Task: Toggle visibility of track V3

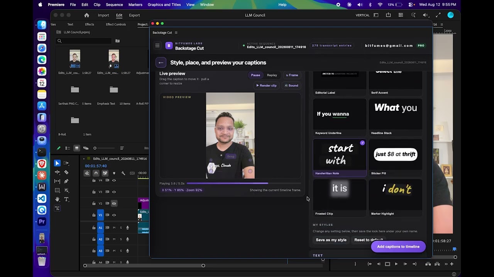Action: point(114,192)
